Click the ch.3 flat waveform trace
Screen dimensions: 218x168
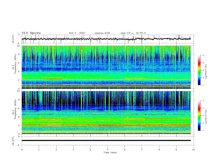(x=106, y=141)
